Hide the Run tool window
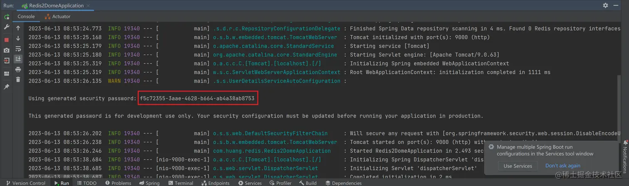This screenshot has height=186, width=629. click(616, 5)
